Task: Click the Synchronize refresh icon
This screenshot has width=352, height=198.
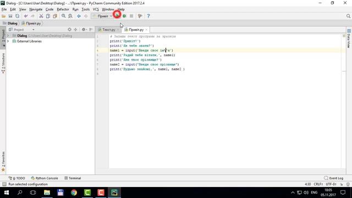Action: (x=17, y=16)
